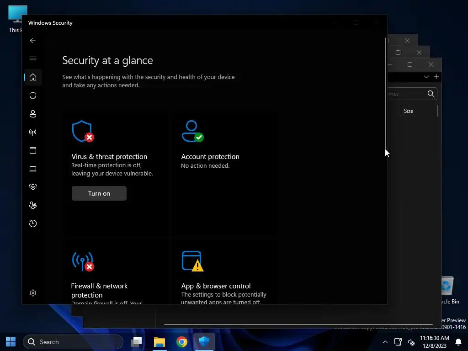This screenshot has height=351, width=468.
Task: Open the hamburger navigation menu
Action: 33,59
